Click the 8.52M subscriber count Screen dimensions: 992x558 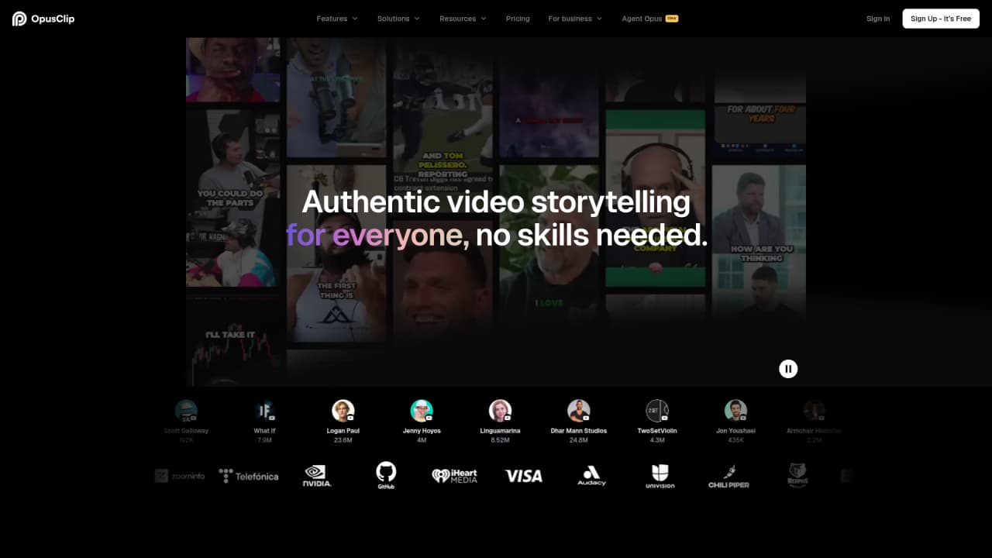tap(500, 440)
